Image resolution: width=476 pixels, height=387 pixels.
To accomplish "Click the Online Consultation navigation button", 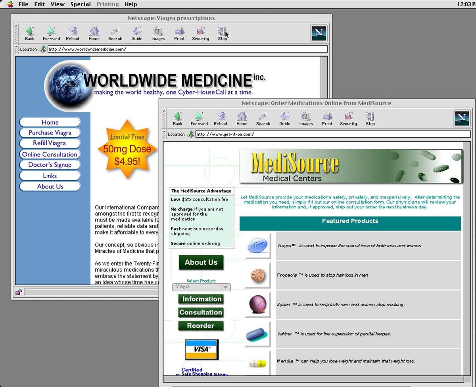I will 50,154.
